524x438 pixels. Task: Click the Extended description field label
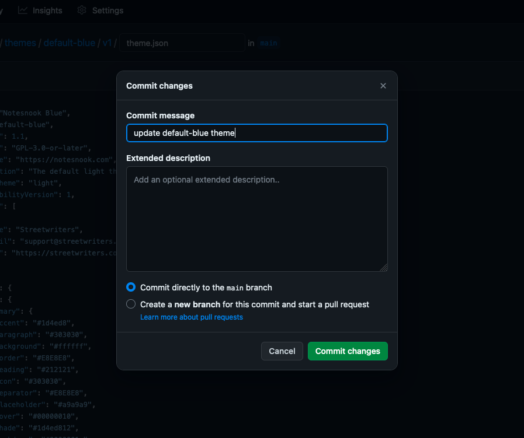[x=168, y=158]
